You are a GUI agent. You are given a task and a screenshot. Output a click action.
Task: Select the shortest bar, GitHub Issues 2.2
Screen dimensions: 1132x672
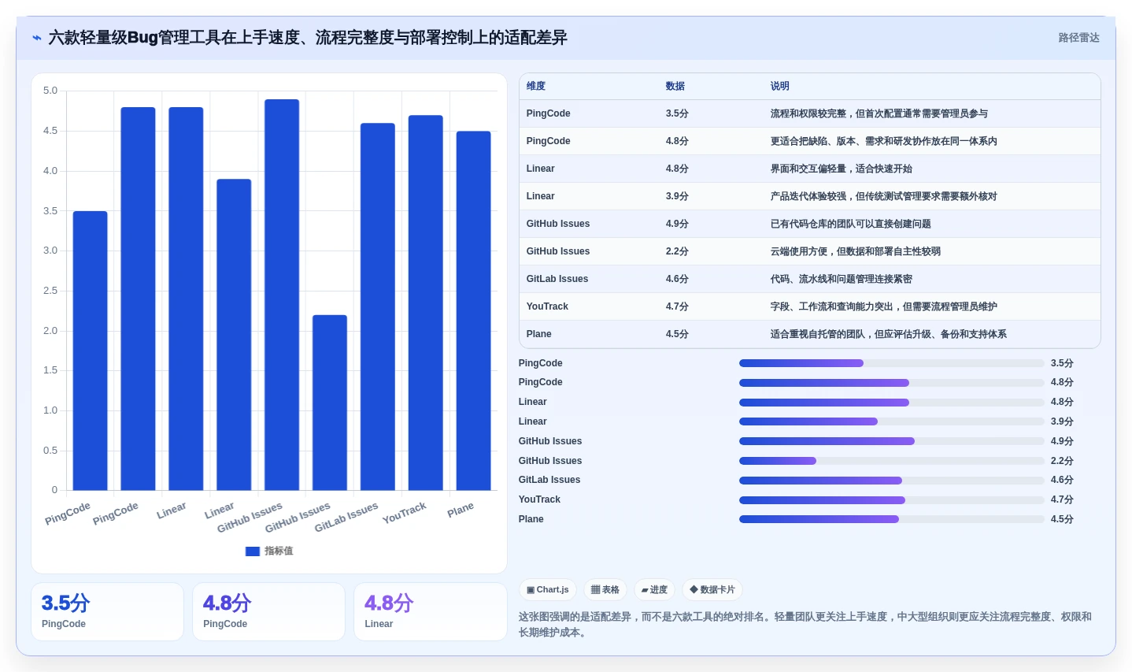click(330, 403)
